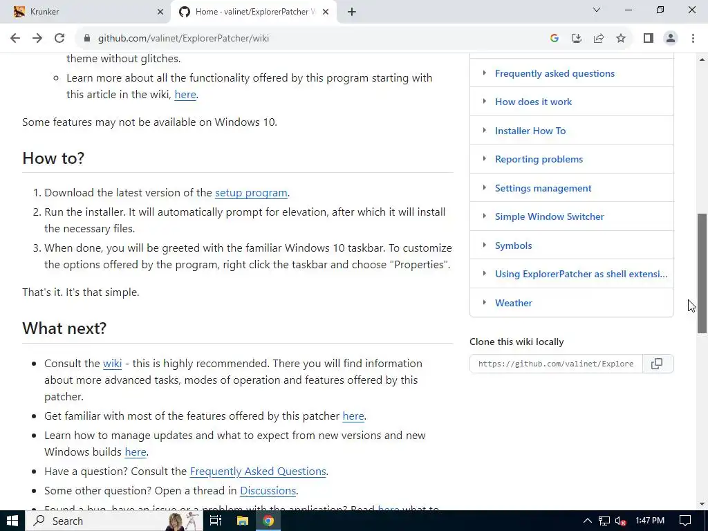Expand Weather page arrow
Viewport: 708px width, 531px height.
[x=485, y=303]
